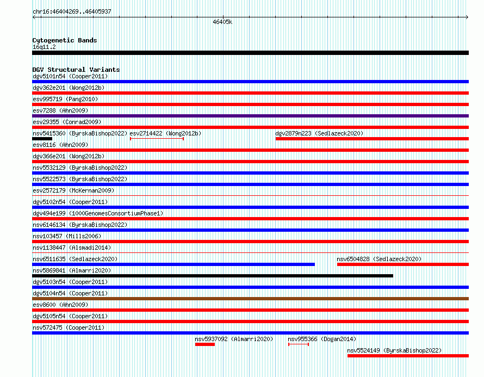Screen dimensions: 484x377
Task: Click the esv8600 (Ahn2009) label
Action: [x=60, y=305]
